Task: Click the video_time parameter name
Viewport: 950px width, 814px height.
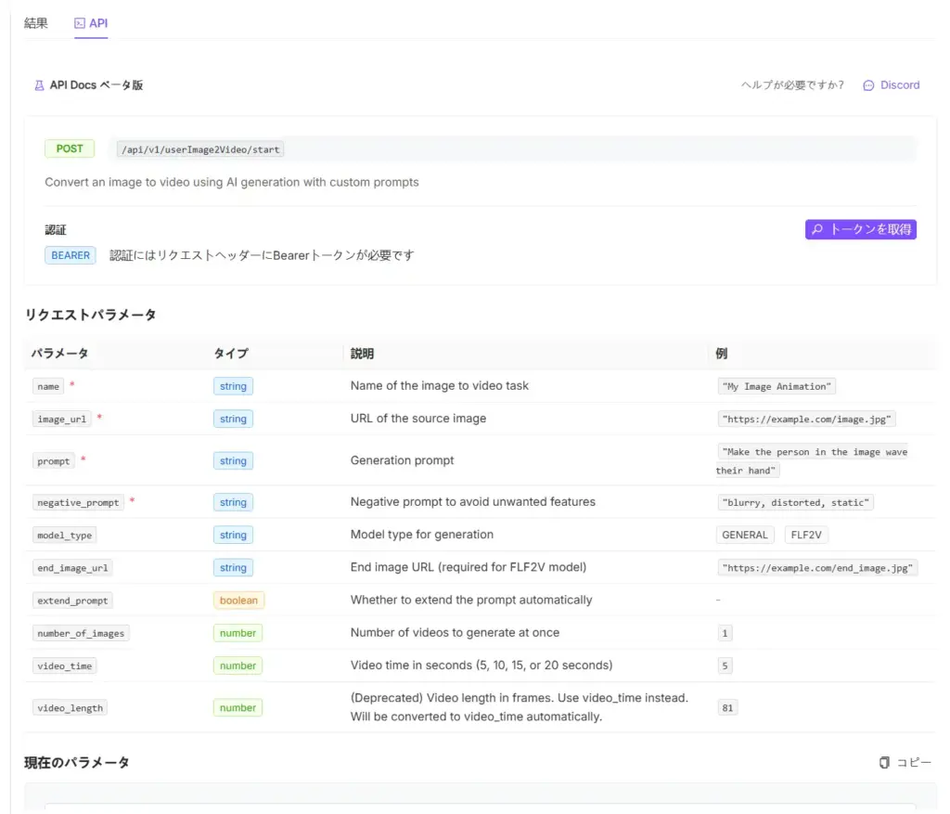Action: [64, 666]
